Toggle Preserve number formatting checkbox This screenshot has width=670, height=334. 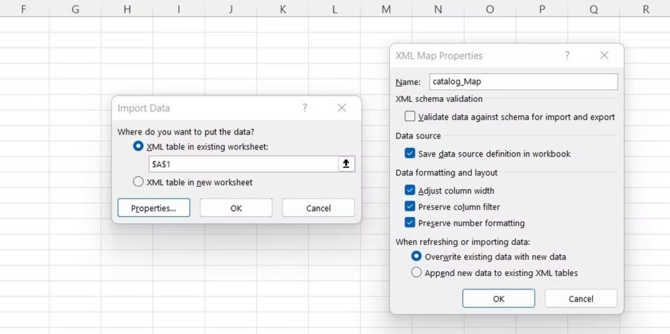point(410,223)
